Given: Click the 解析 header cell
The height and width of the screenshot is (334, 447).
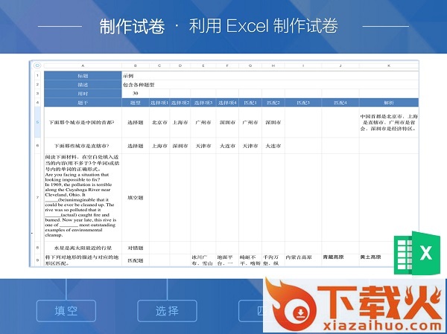Looking at the screenshot, I should tap(389, 103).
